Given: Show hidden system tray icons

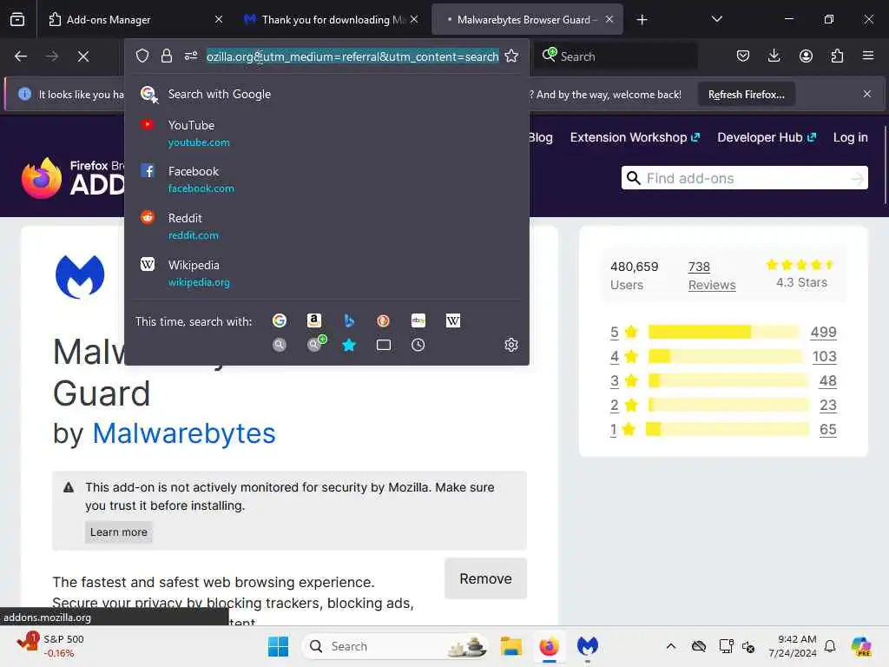Looking at the screenshot, I should click(x=671, y=646).
